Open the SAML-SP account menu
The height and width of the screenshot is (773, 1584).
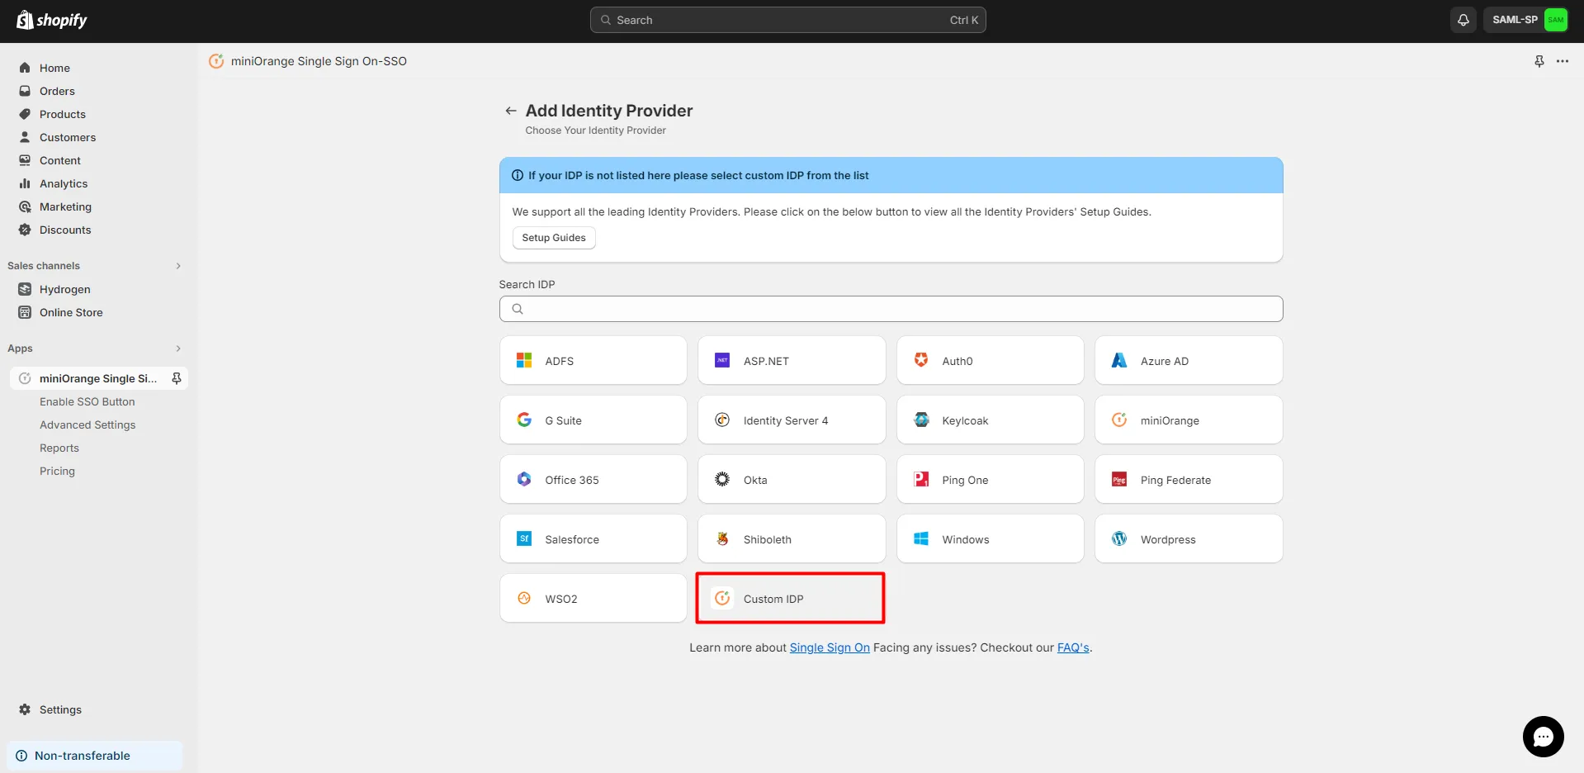click(x=1526, y=20)
